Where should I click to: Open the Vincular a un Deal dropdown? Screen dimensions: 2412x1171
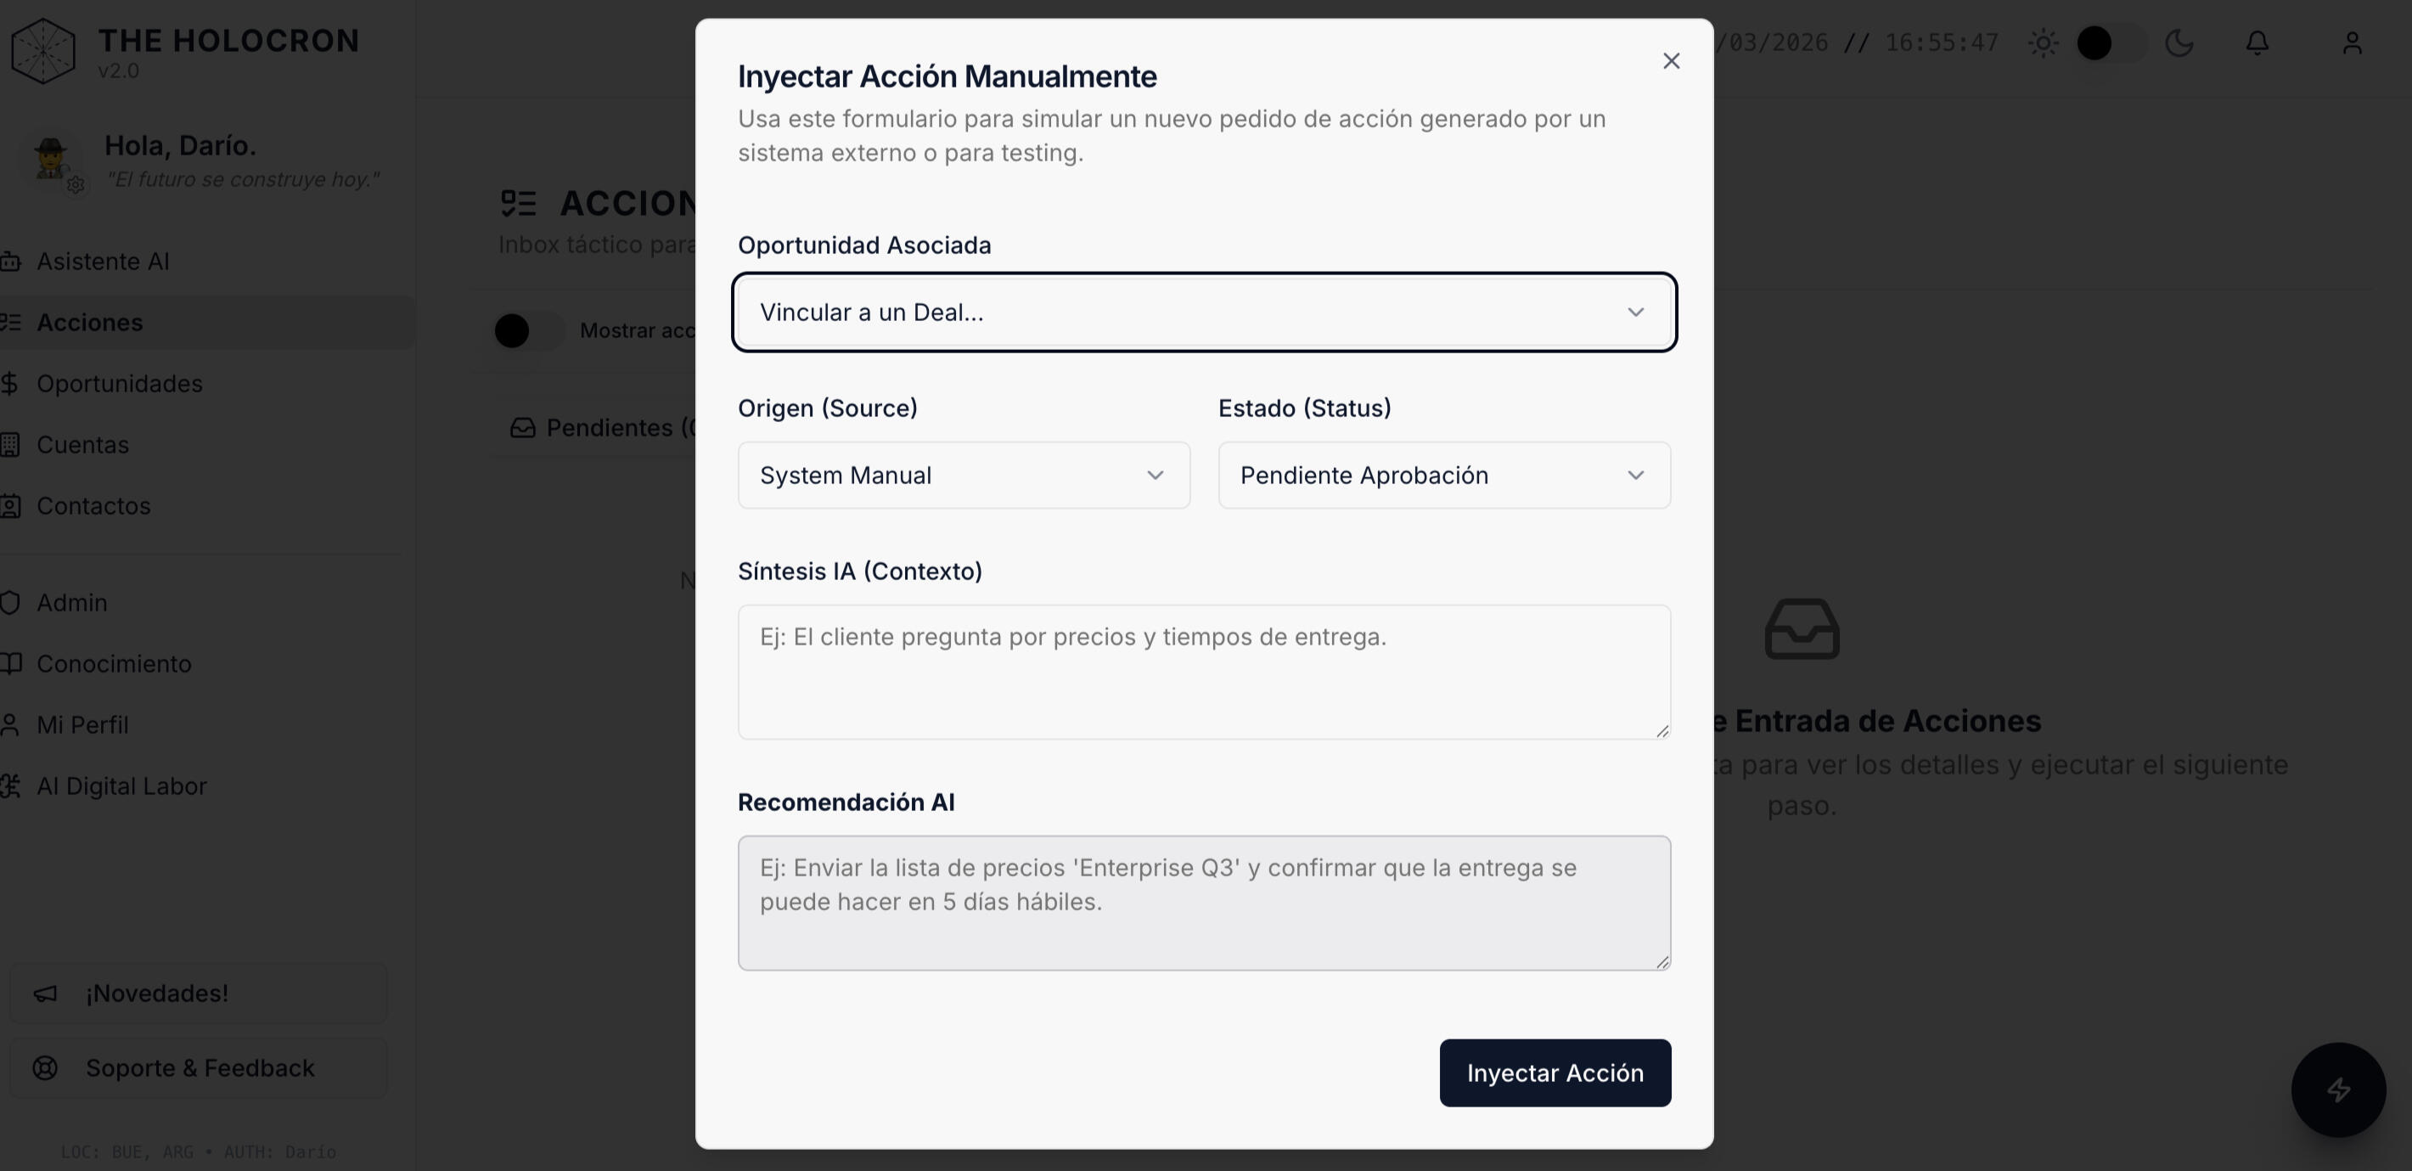pyautogui.click(x=1203, y=312)
